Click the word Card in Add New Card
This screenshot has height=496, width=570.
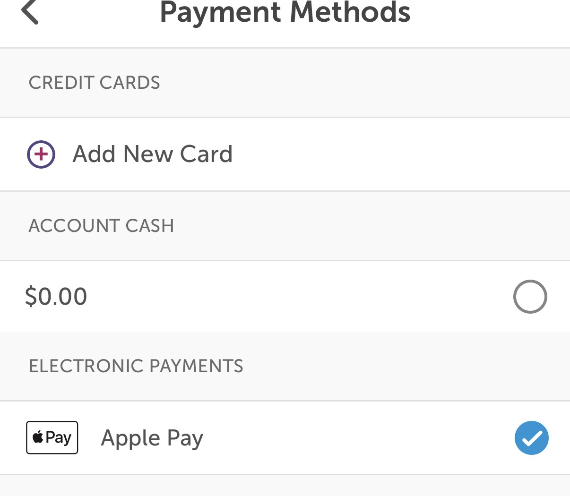coord(207,154)
